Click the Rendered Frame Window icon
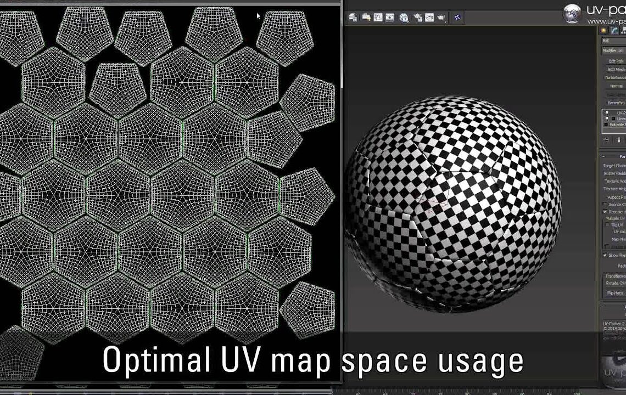This screenshot has height=395, width=626. [x=429, y=18]
